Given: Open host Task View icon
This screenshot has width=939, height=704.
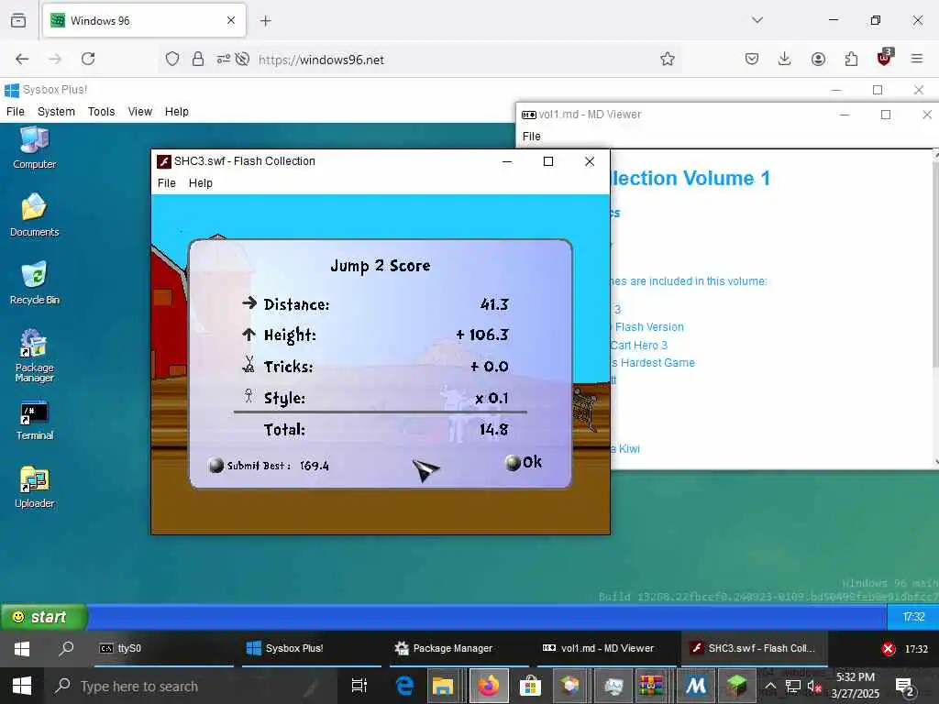Looking at the screenshot, I should [359, 686].
